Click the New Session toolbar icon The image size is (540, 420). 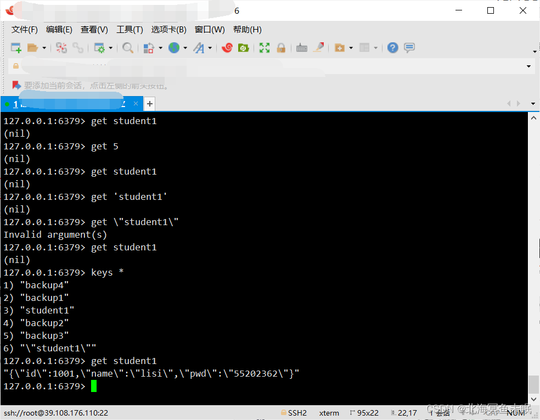16,48
